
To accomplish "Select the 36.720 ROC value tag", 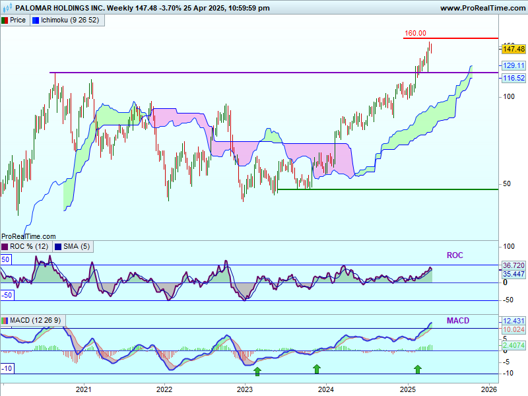I will pos(513,265).
